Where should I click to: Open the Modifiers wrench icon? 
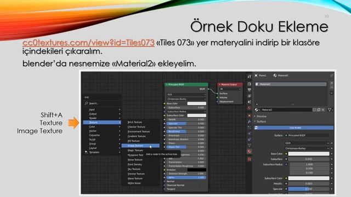(250, 121)
